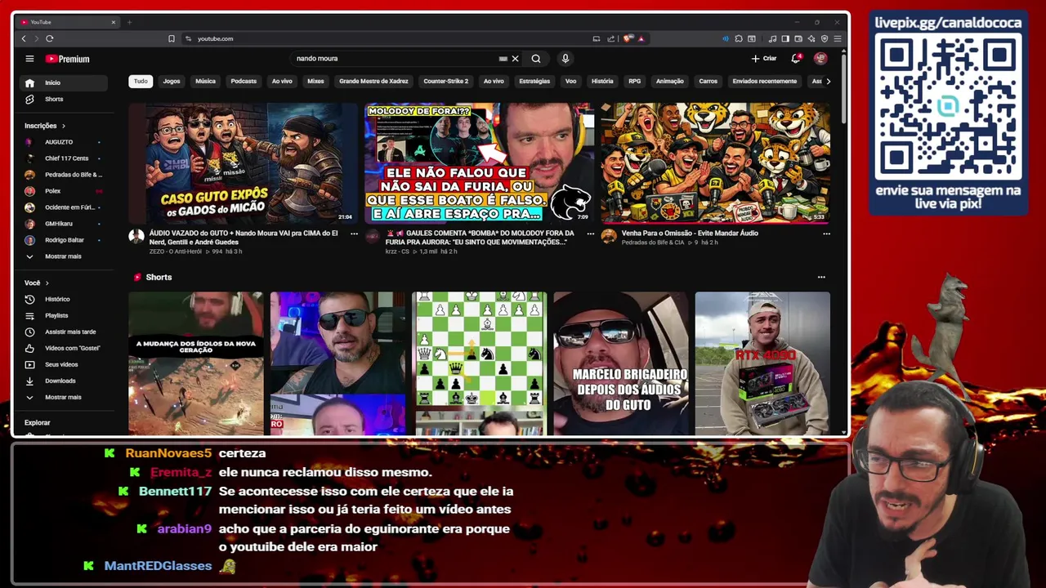Open the on-screen keyboard icon in search box
The width and height of the screenshot is (1046, 588).
pos(503,59)
